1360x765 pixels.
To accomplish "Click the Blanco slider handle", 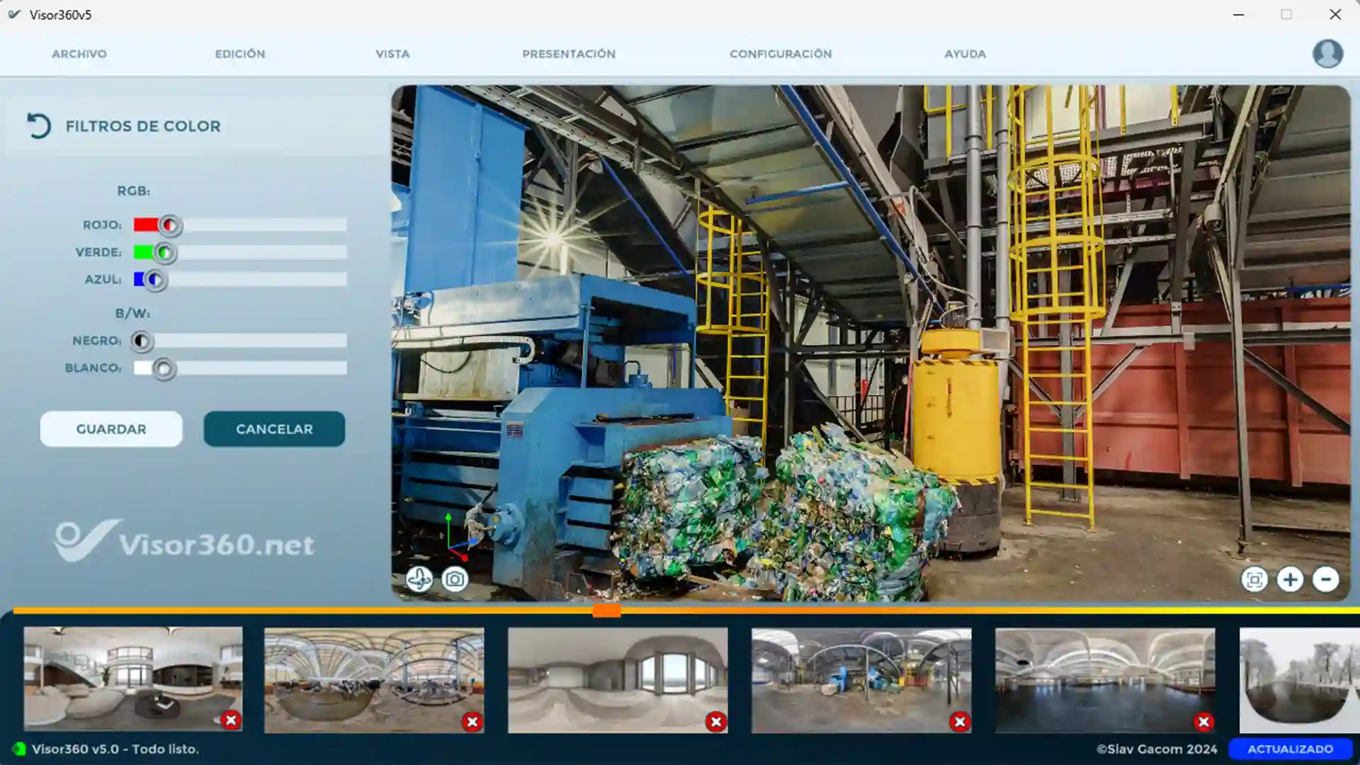I will click(164, 368).
